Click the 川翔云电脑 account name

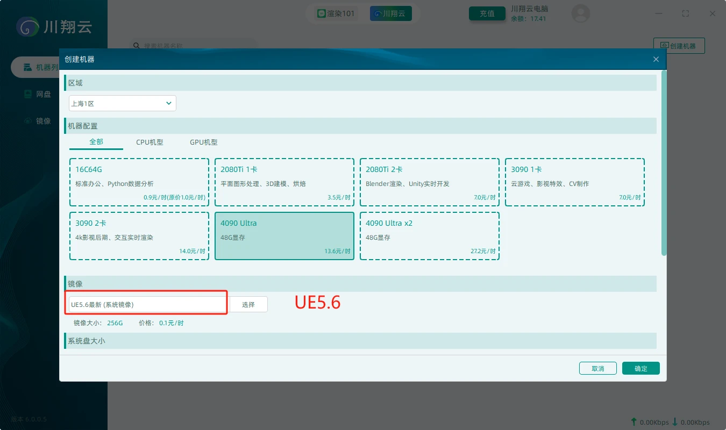click(x=529, y=9)
